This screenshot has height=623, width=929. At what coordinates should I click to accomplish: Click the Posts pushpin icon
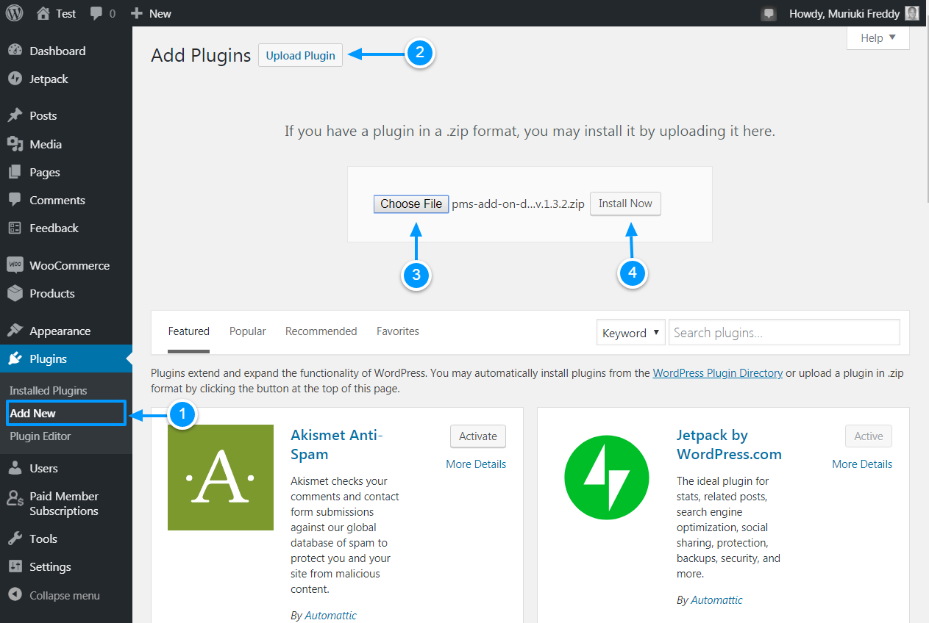coord(15,115)
